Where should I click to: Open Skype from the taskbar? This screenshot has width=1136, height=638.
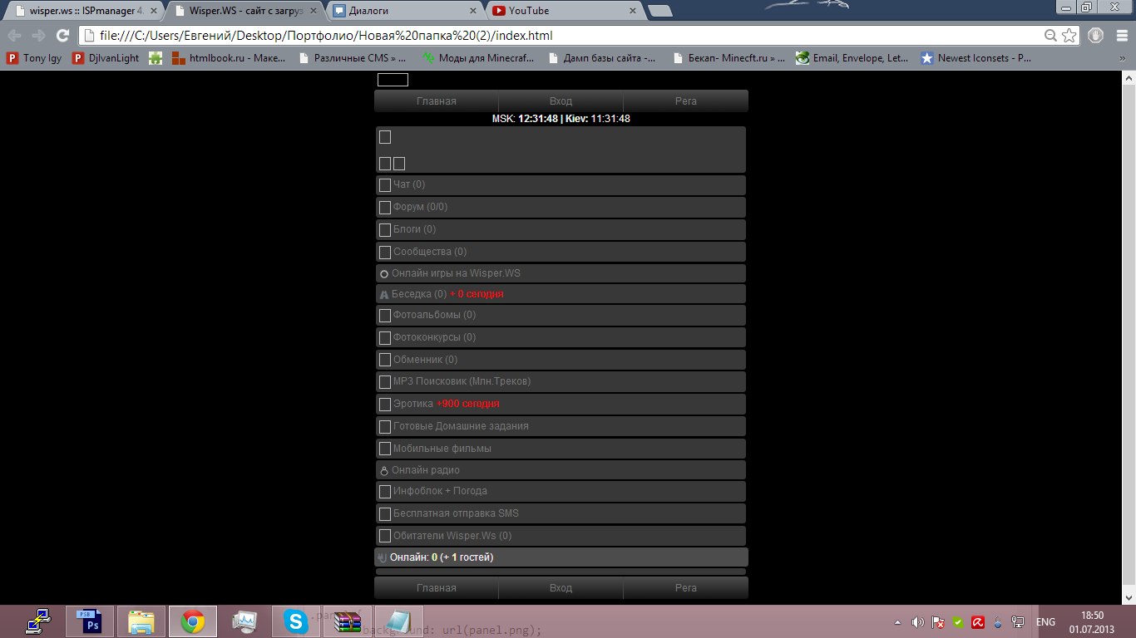pyautogui.click(x=294, y=621)
